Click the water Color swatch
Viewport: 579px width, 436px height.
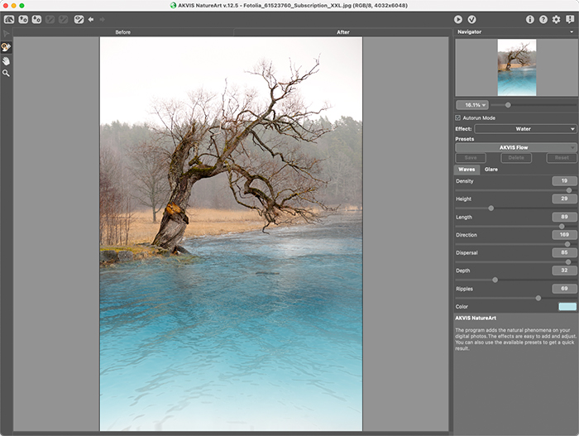pos(567,306)
